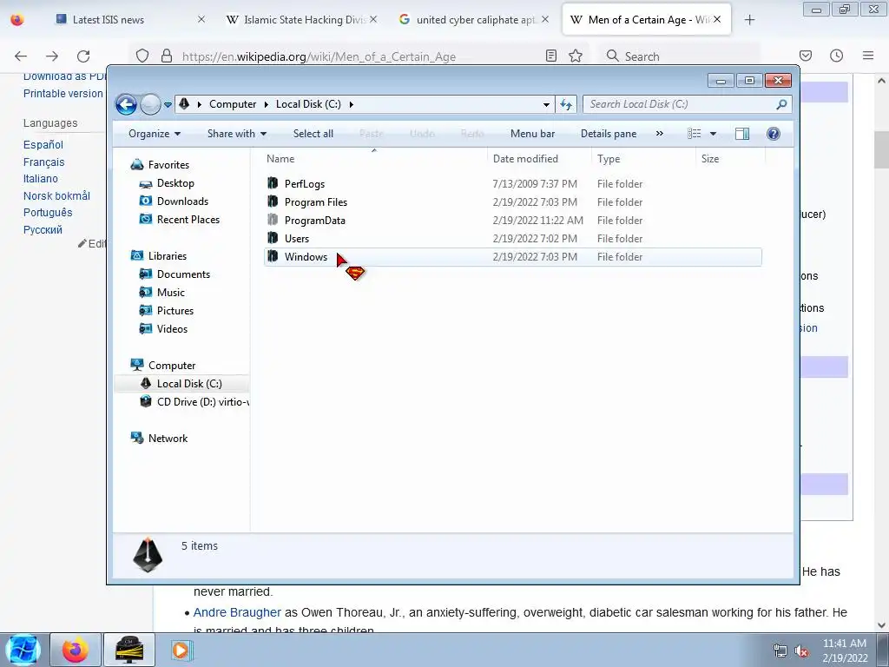Select the PerfLogs folder icon
The image size is (889, 667).
(273, 183)
